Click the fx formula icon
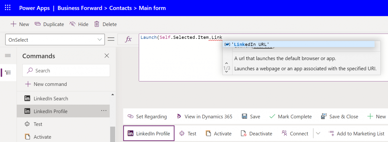The height and width of the screenshot is (142, 388). click(x=129, y=39)
